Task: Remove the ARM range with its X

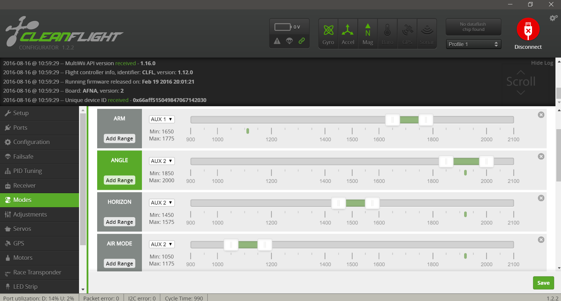Action: [541, 115]
